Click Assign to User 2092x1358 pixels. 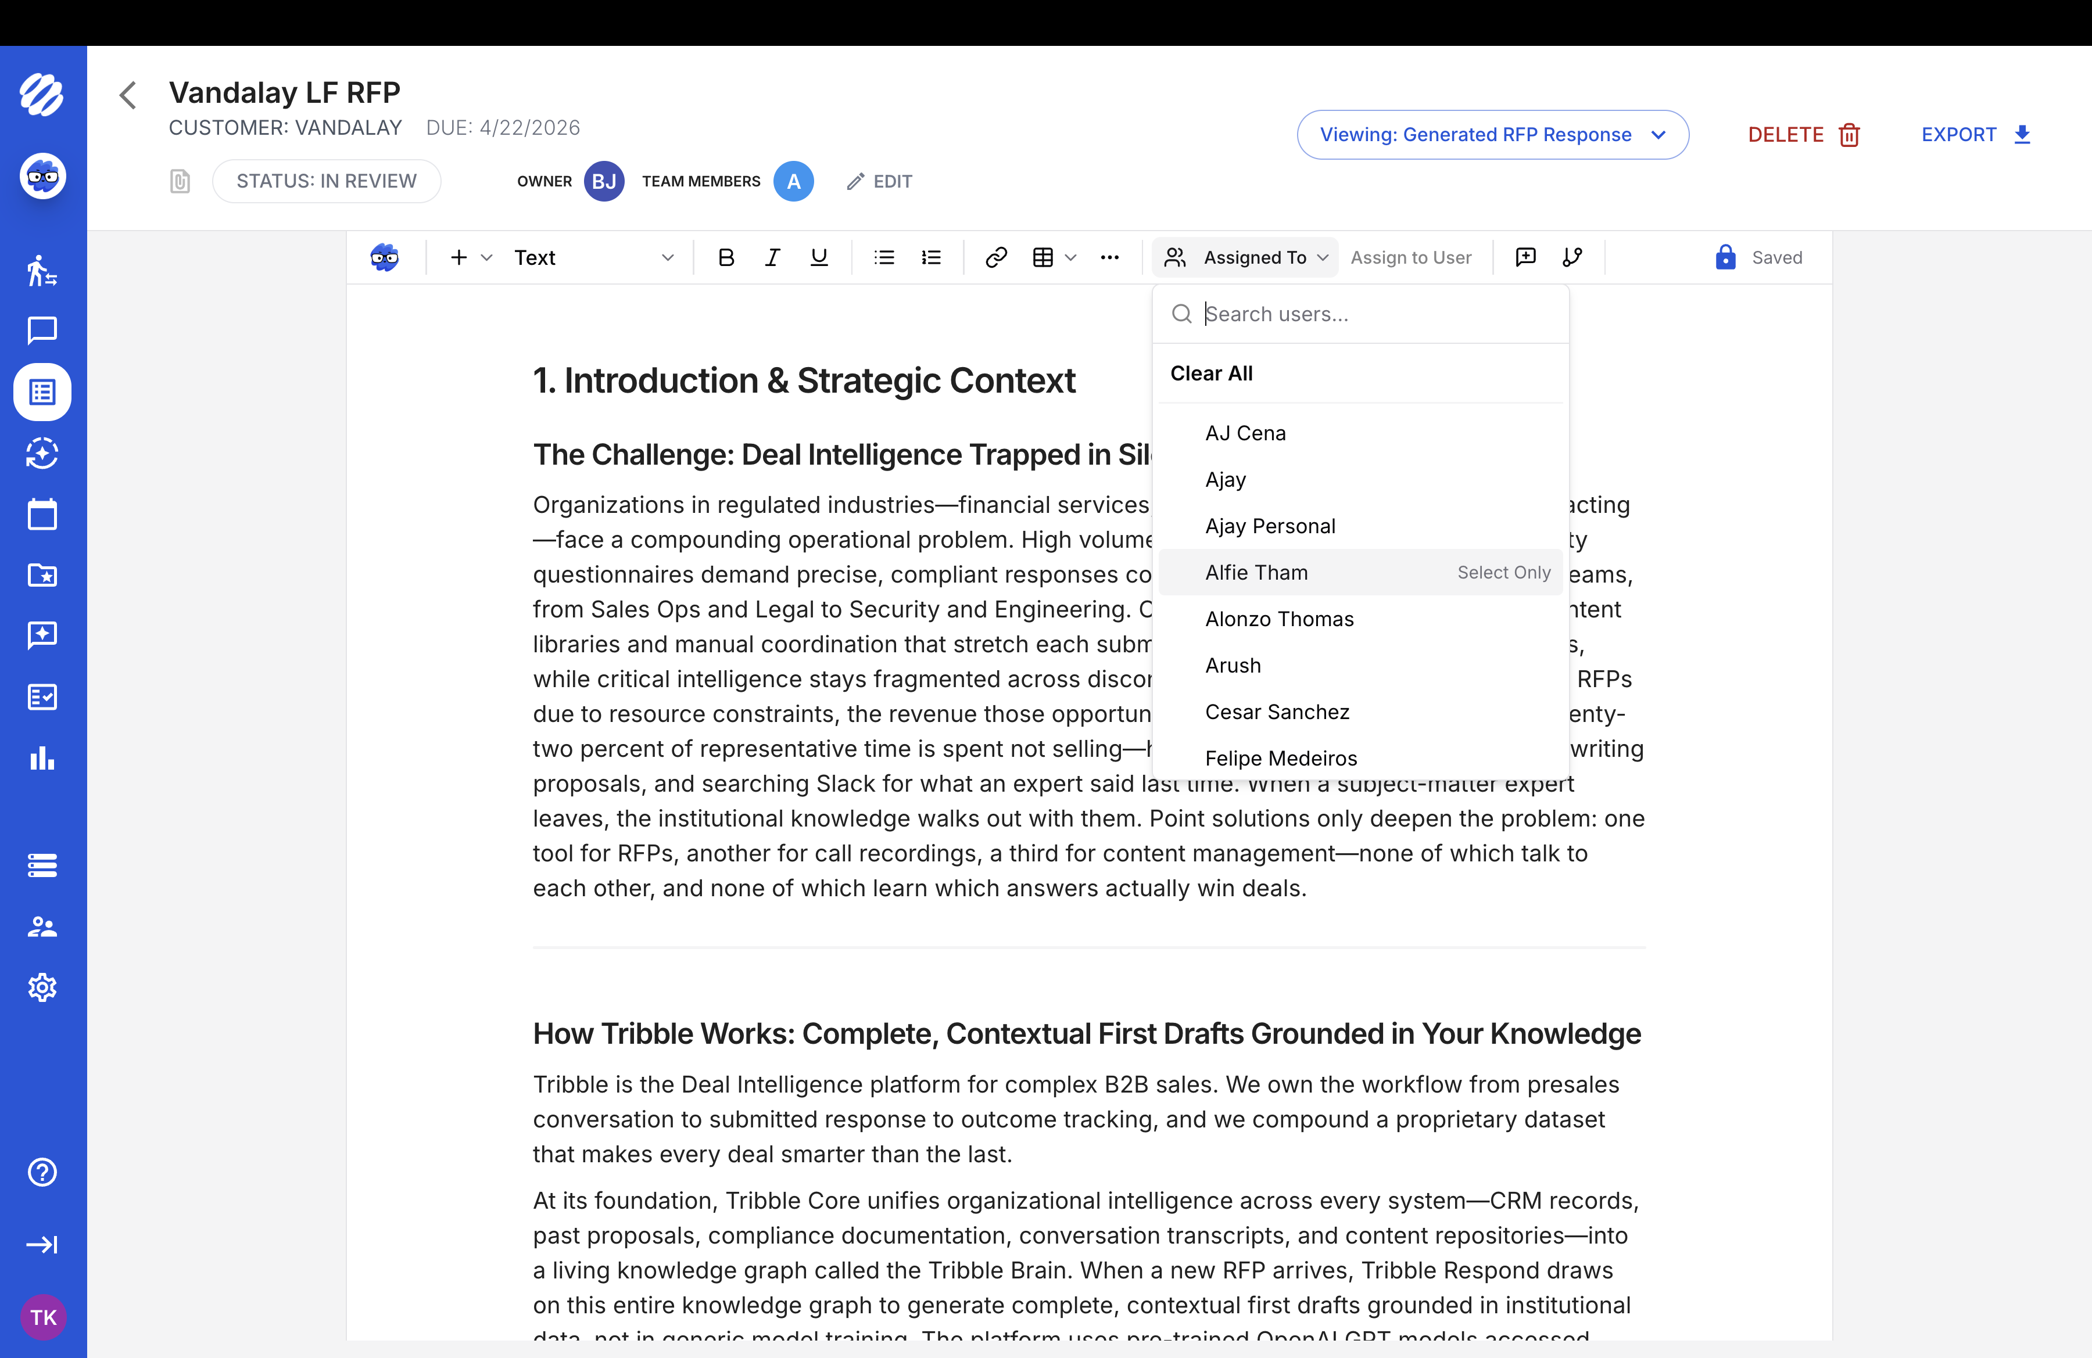[1411, 257]
